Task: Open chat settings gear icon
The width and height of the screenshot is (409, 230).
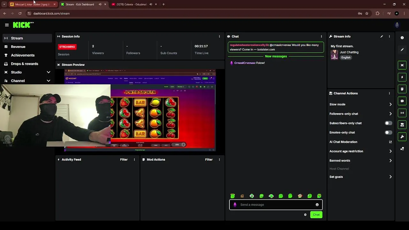Action: point(305,215)
